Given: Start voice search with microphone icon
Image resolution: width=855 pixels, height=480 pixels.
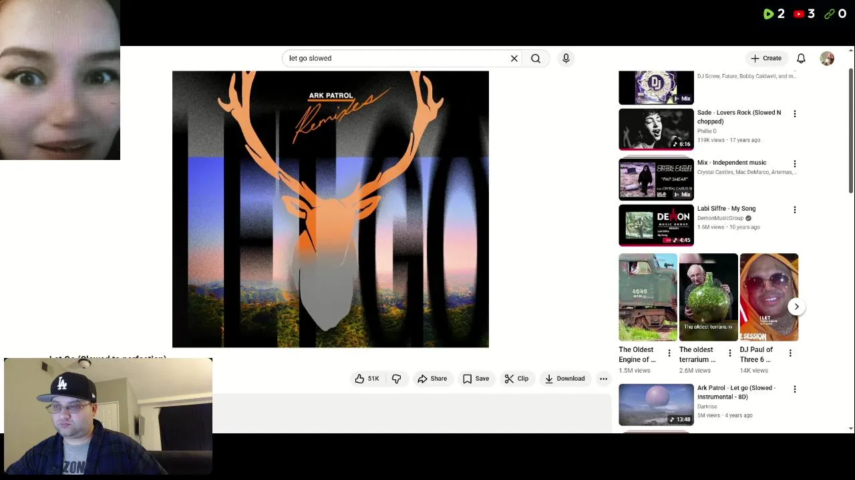Looking at the screenshot, I should (x=566, y=58).
